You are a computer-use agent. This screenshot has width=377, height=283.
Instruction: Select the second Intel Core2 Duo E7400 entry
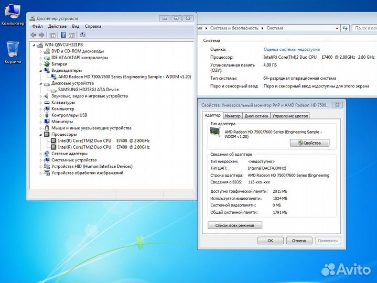[x=104, y=147]
